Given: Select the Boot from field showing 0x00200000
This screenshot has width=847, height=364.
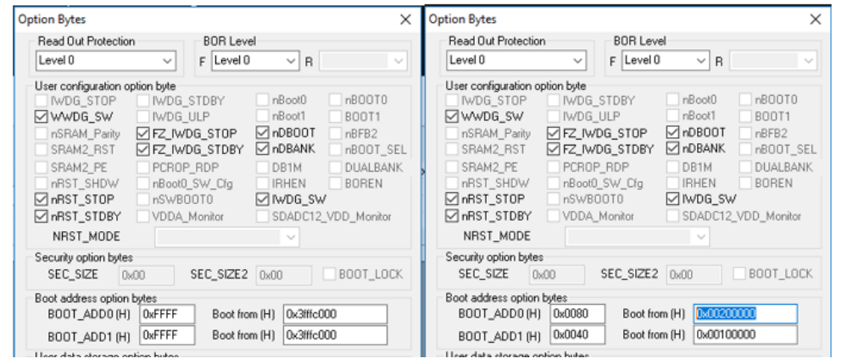Looking at the screenshot, I should click(745, 314).
